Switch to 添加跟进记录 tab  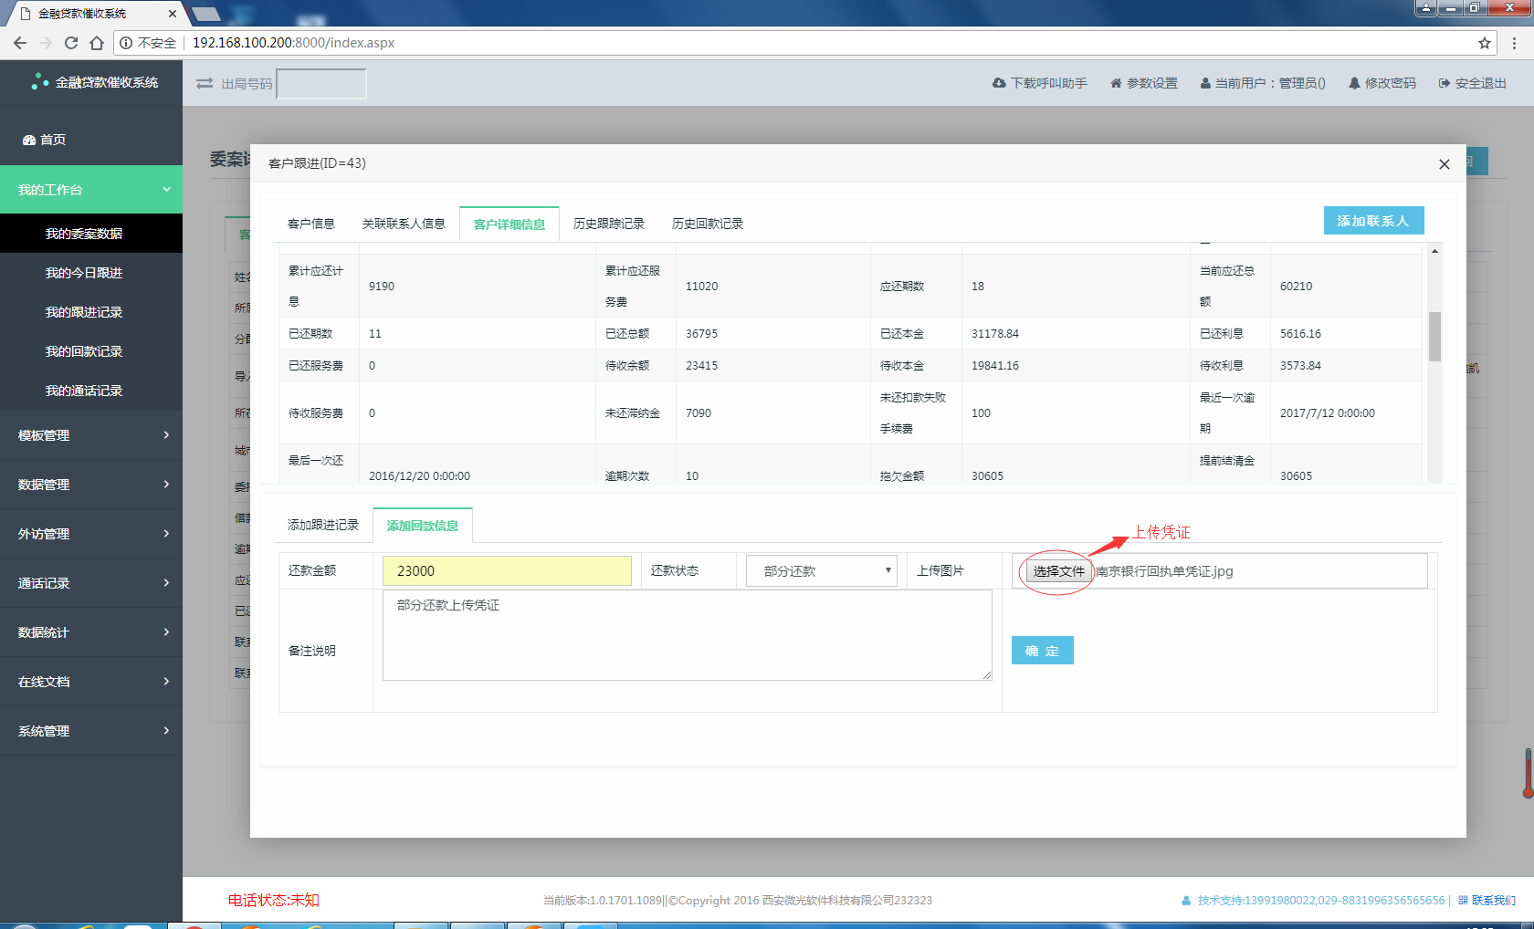pos(323,525)
